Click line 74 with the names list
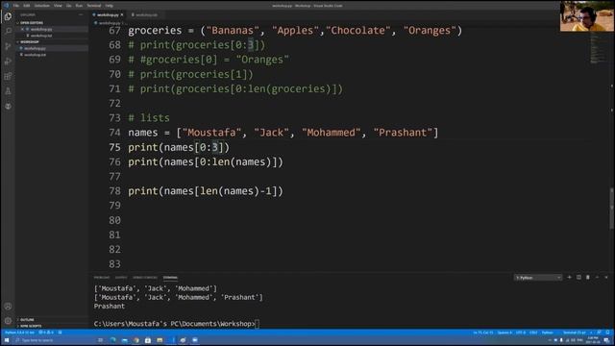 (x=283, y=133)
